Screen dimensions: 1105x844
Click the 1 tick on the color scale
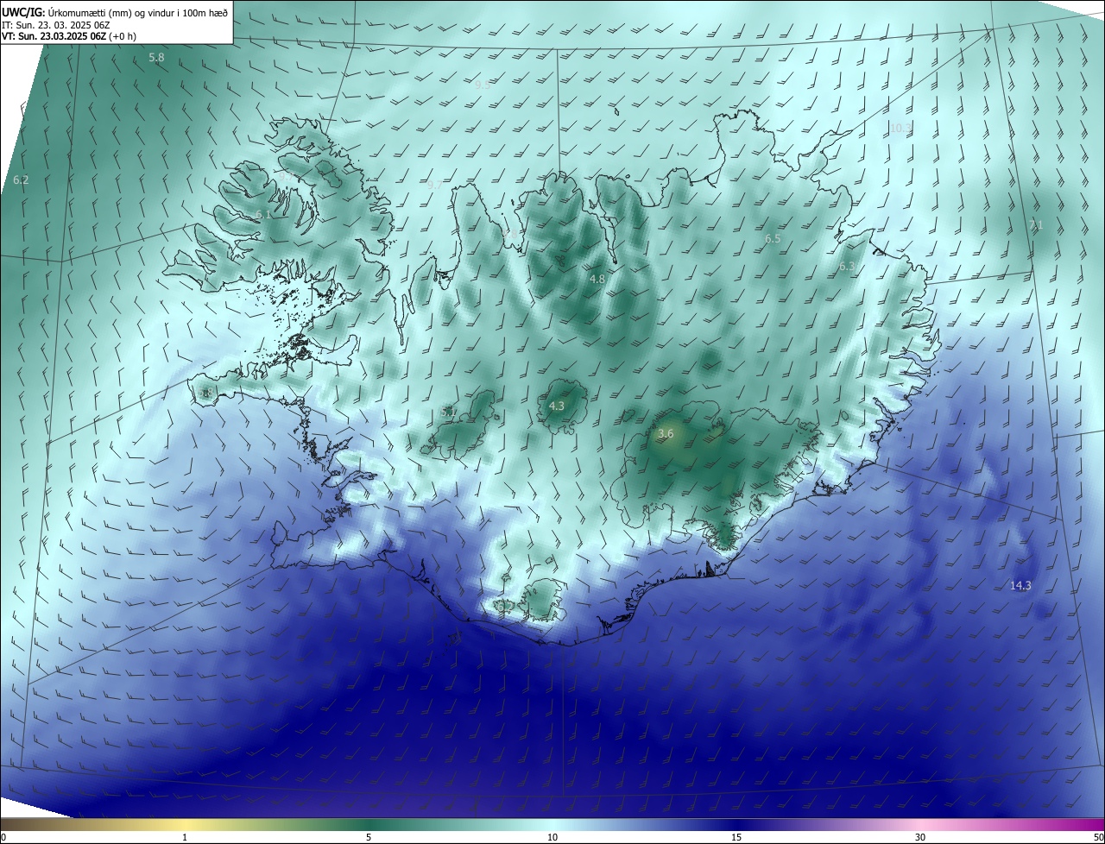click(185, 837)
